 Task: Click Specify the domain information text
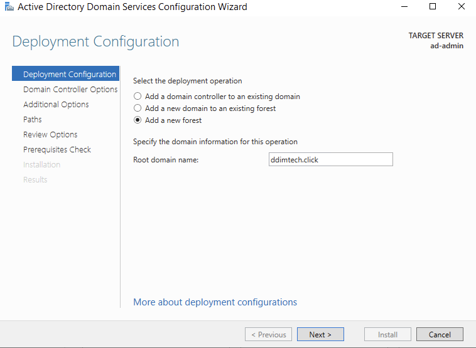point(215,142)
